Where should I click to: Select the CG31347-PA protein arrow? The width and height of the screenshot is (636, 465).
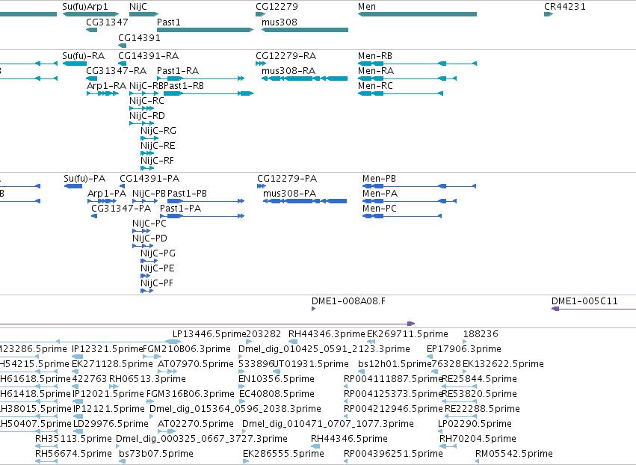click(94, 216)
